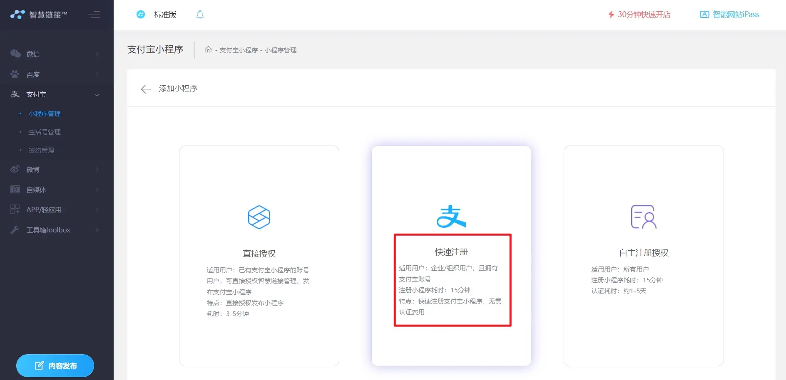Click the notification bell icon
786x380 pixels.
200,15
